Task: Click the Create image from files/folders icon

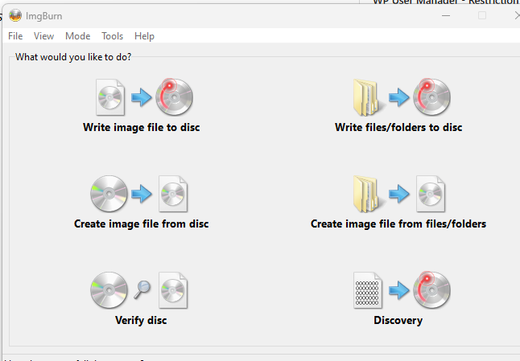Action: 399,194
